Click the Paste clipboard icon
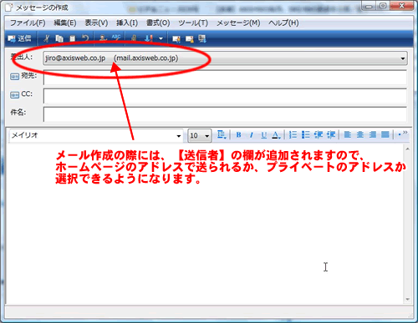Viewport: 418px width, 323px height. (x=72, y=38)
